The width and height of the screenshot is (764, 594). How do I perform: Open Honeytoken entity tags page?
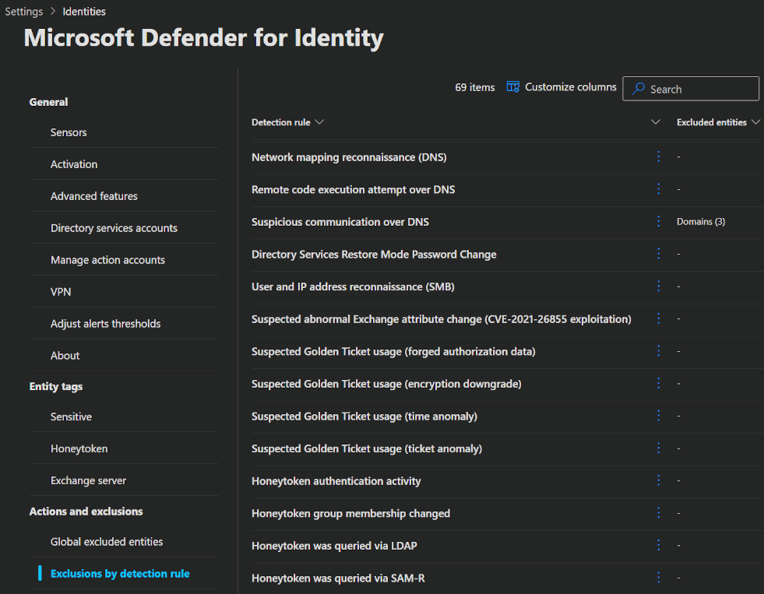click(x=79, y=448)
